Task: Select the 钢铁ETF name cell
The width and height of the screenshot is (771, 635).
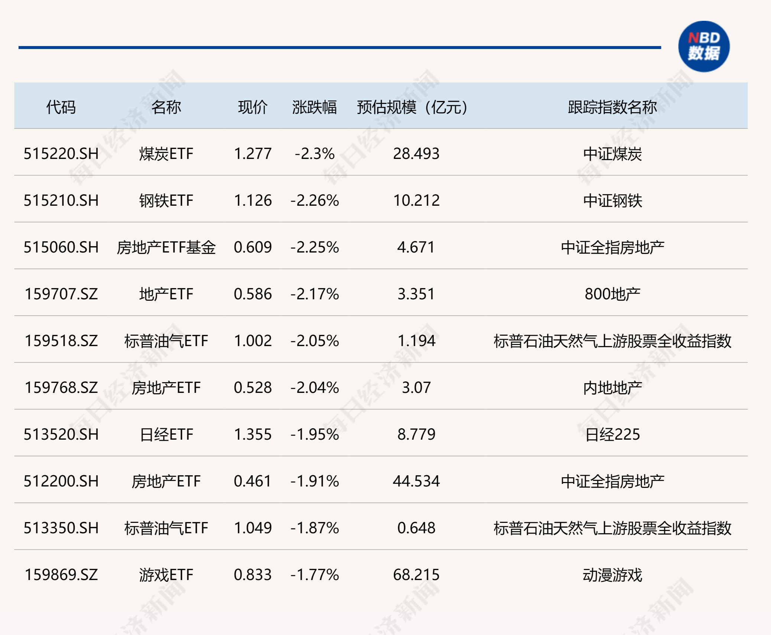Action: pos(166,201)
